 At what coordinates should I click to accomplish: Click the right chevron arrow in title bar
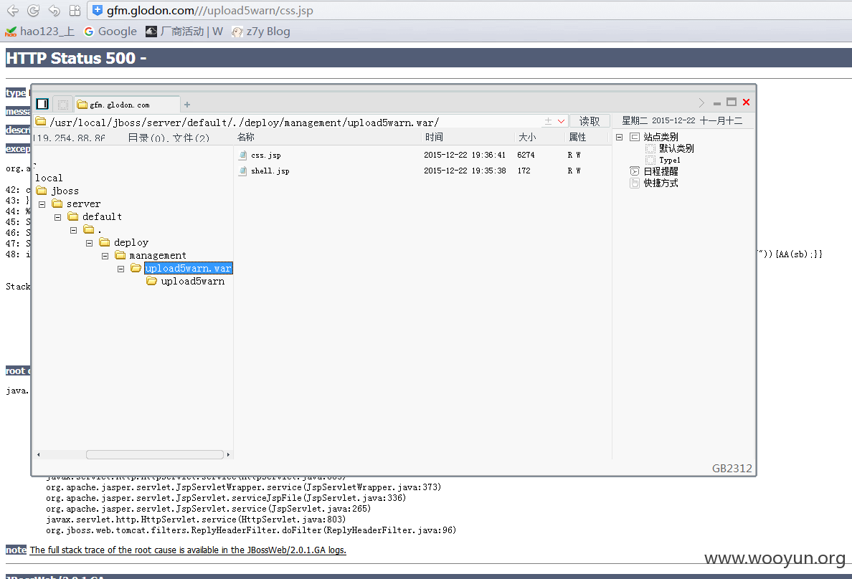point(701,102)
